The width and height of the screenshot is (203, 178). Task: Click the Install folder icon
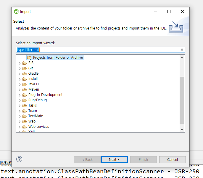coord(25,79)
